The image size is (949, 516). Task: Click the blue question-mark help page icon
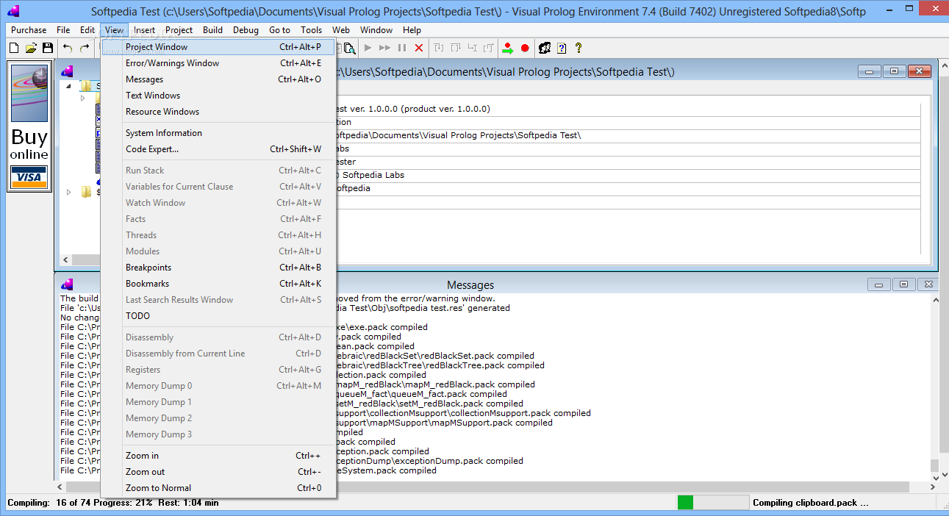click(562, 48)
